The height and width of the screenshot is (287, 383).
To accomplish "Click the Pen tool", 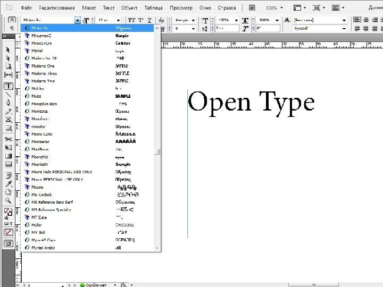I will 9,103.
